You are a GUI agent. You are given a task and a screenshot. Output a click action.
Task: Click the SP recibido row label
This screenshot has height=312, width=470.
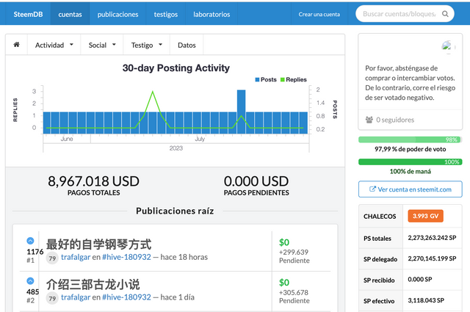click(x=379, y=280)
